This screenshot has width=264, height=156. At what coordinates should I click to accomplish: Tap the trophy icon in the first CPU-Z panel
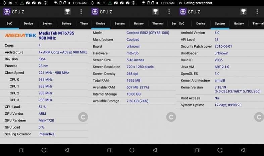pyautogui.click(x=67, y=12)
